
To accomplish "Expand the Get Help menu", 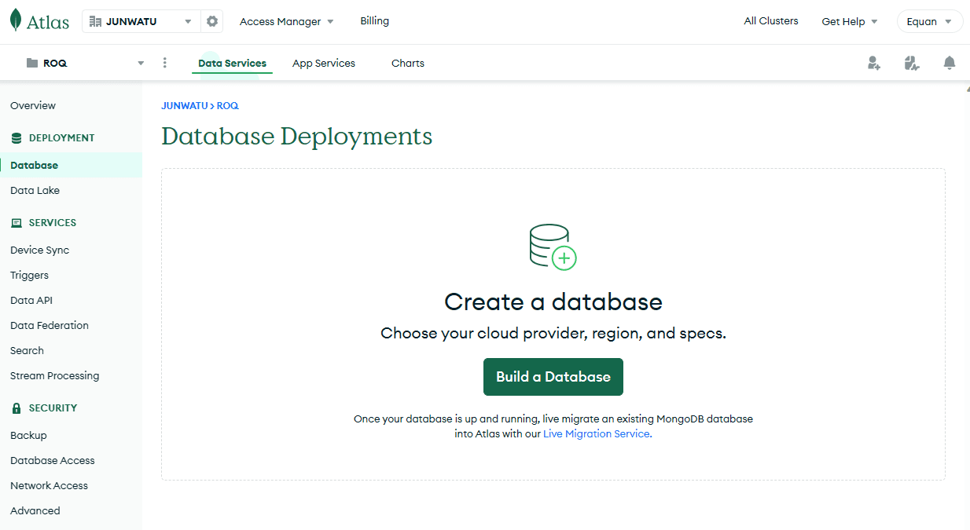I will click(850, 21).
